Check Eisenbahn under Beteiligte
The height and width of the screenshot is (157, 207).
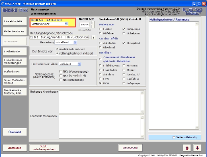(x=100, y=70)
